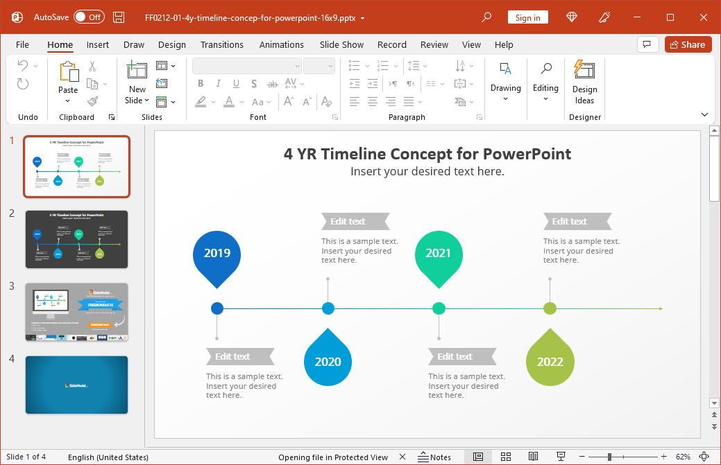Image resolution: width=721 pixels, height=465 pixels.
Task: Switch to Slide Sorter view
Action: 506,457
